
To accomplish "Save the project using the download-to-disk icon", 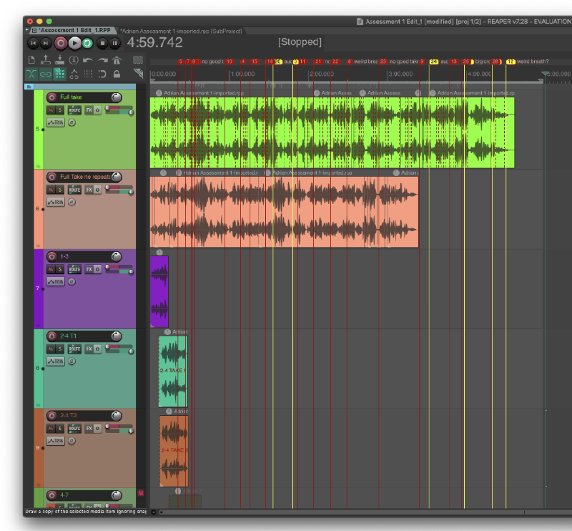I will [60, 60].
